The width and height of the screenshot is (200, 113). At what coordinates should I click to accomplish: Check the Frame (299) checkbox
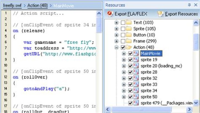(123, 41)
